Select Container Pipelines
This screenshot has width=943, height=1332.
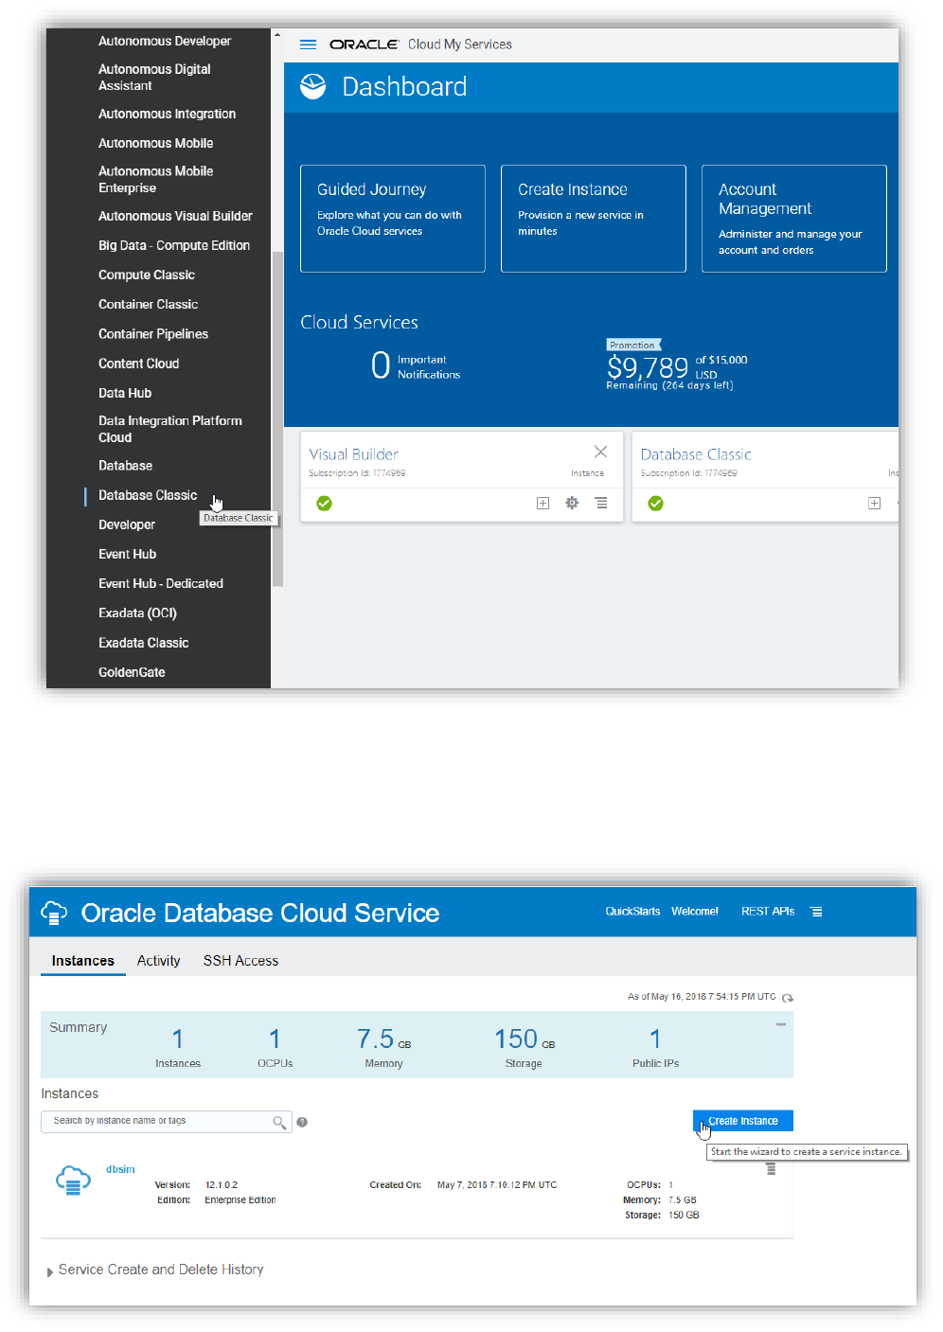click(x=153, y=334)
